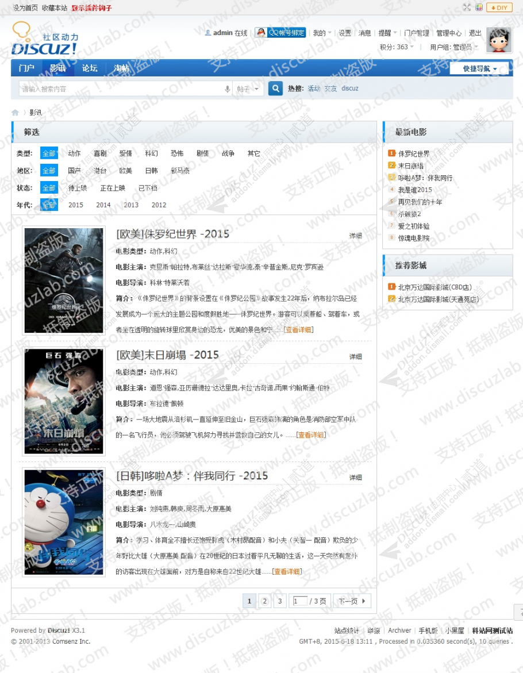523x673 pixels.
Task: Open 设置 in the user menu
Action: [344, 33]
